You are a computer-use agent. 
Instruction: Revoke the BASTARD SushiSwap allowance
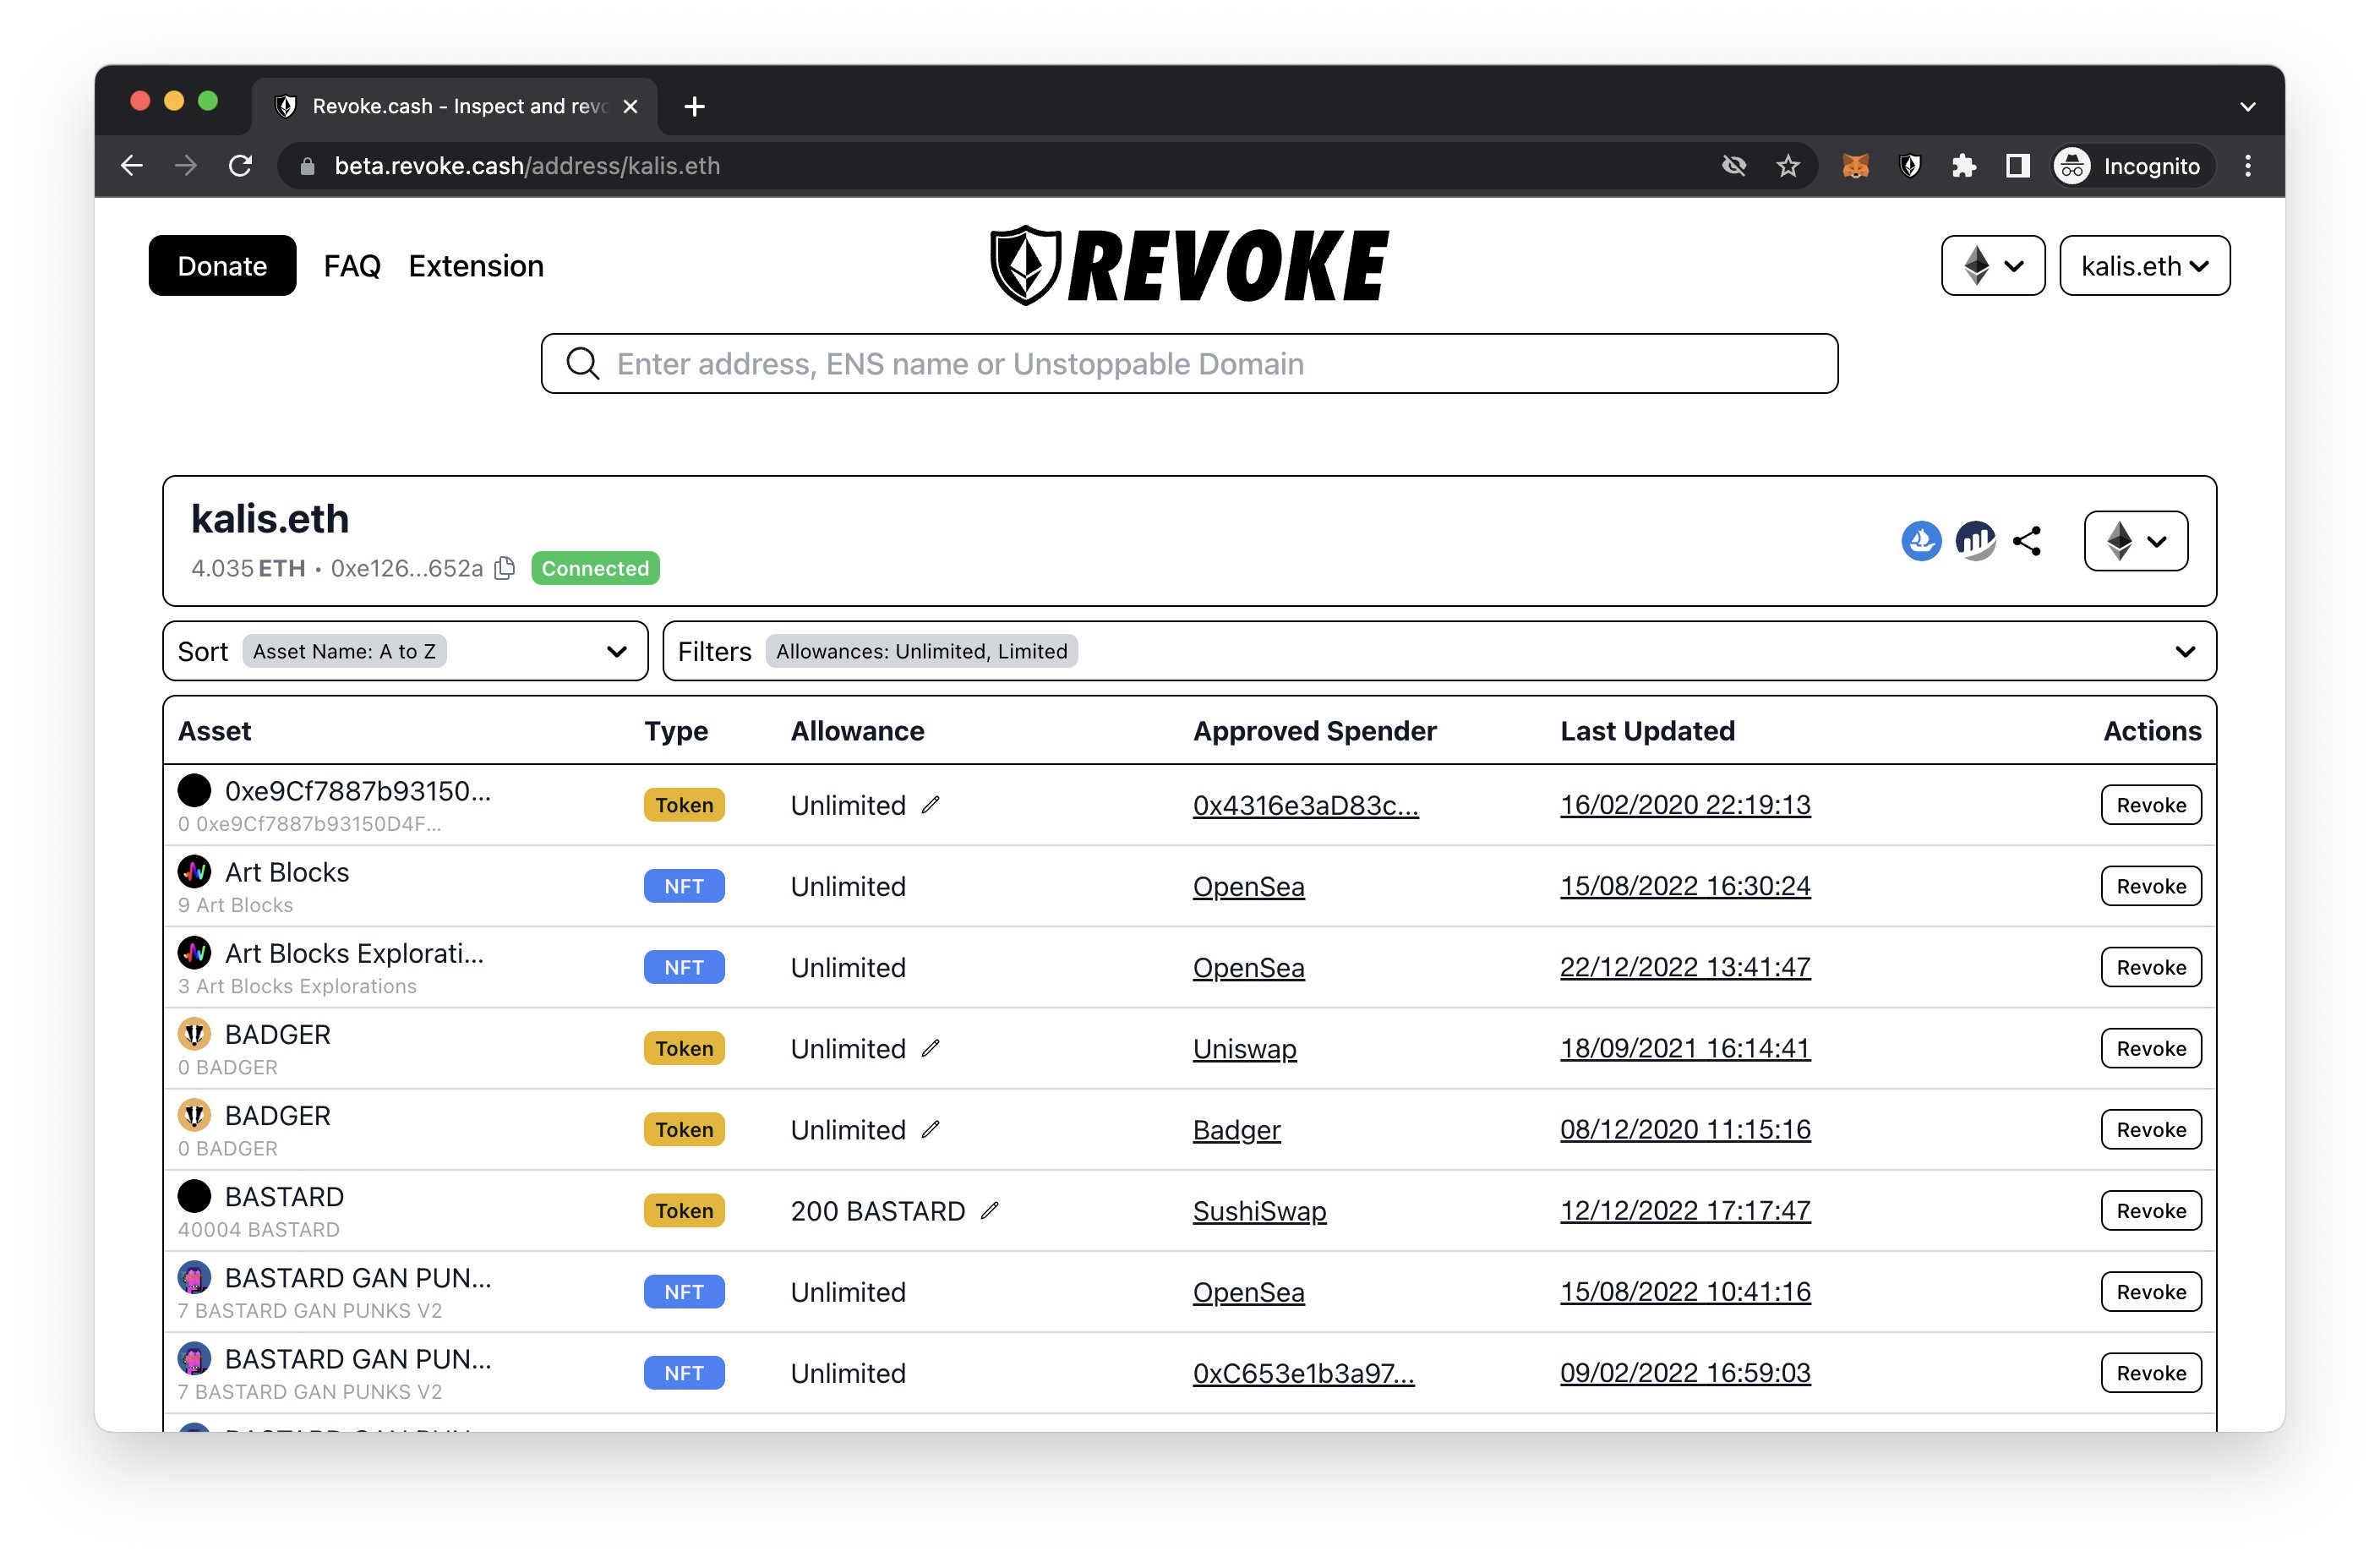pos(2151,1211)
